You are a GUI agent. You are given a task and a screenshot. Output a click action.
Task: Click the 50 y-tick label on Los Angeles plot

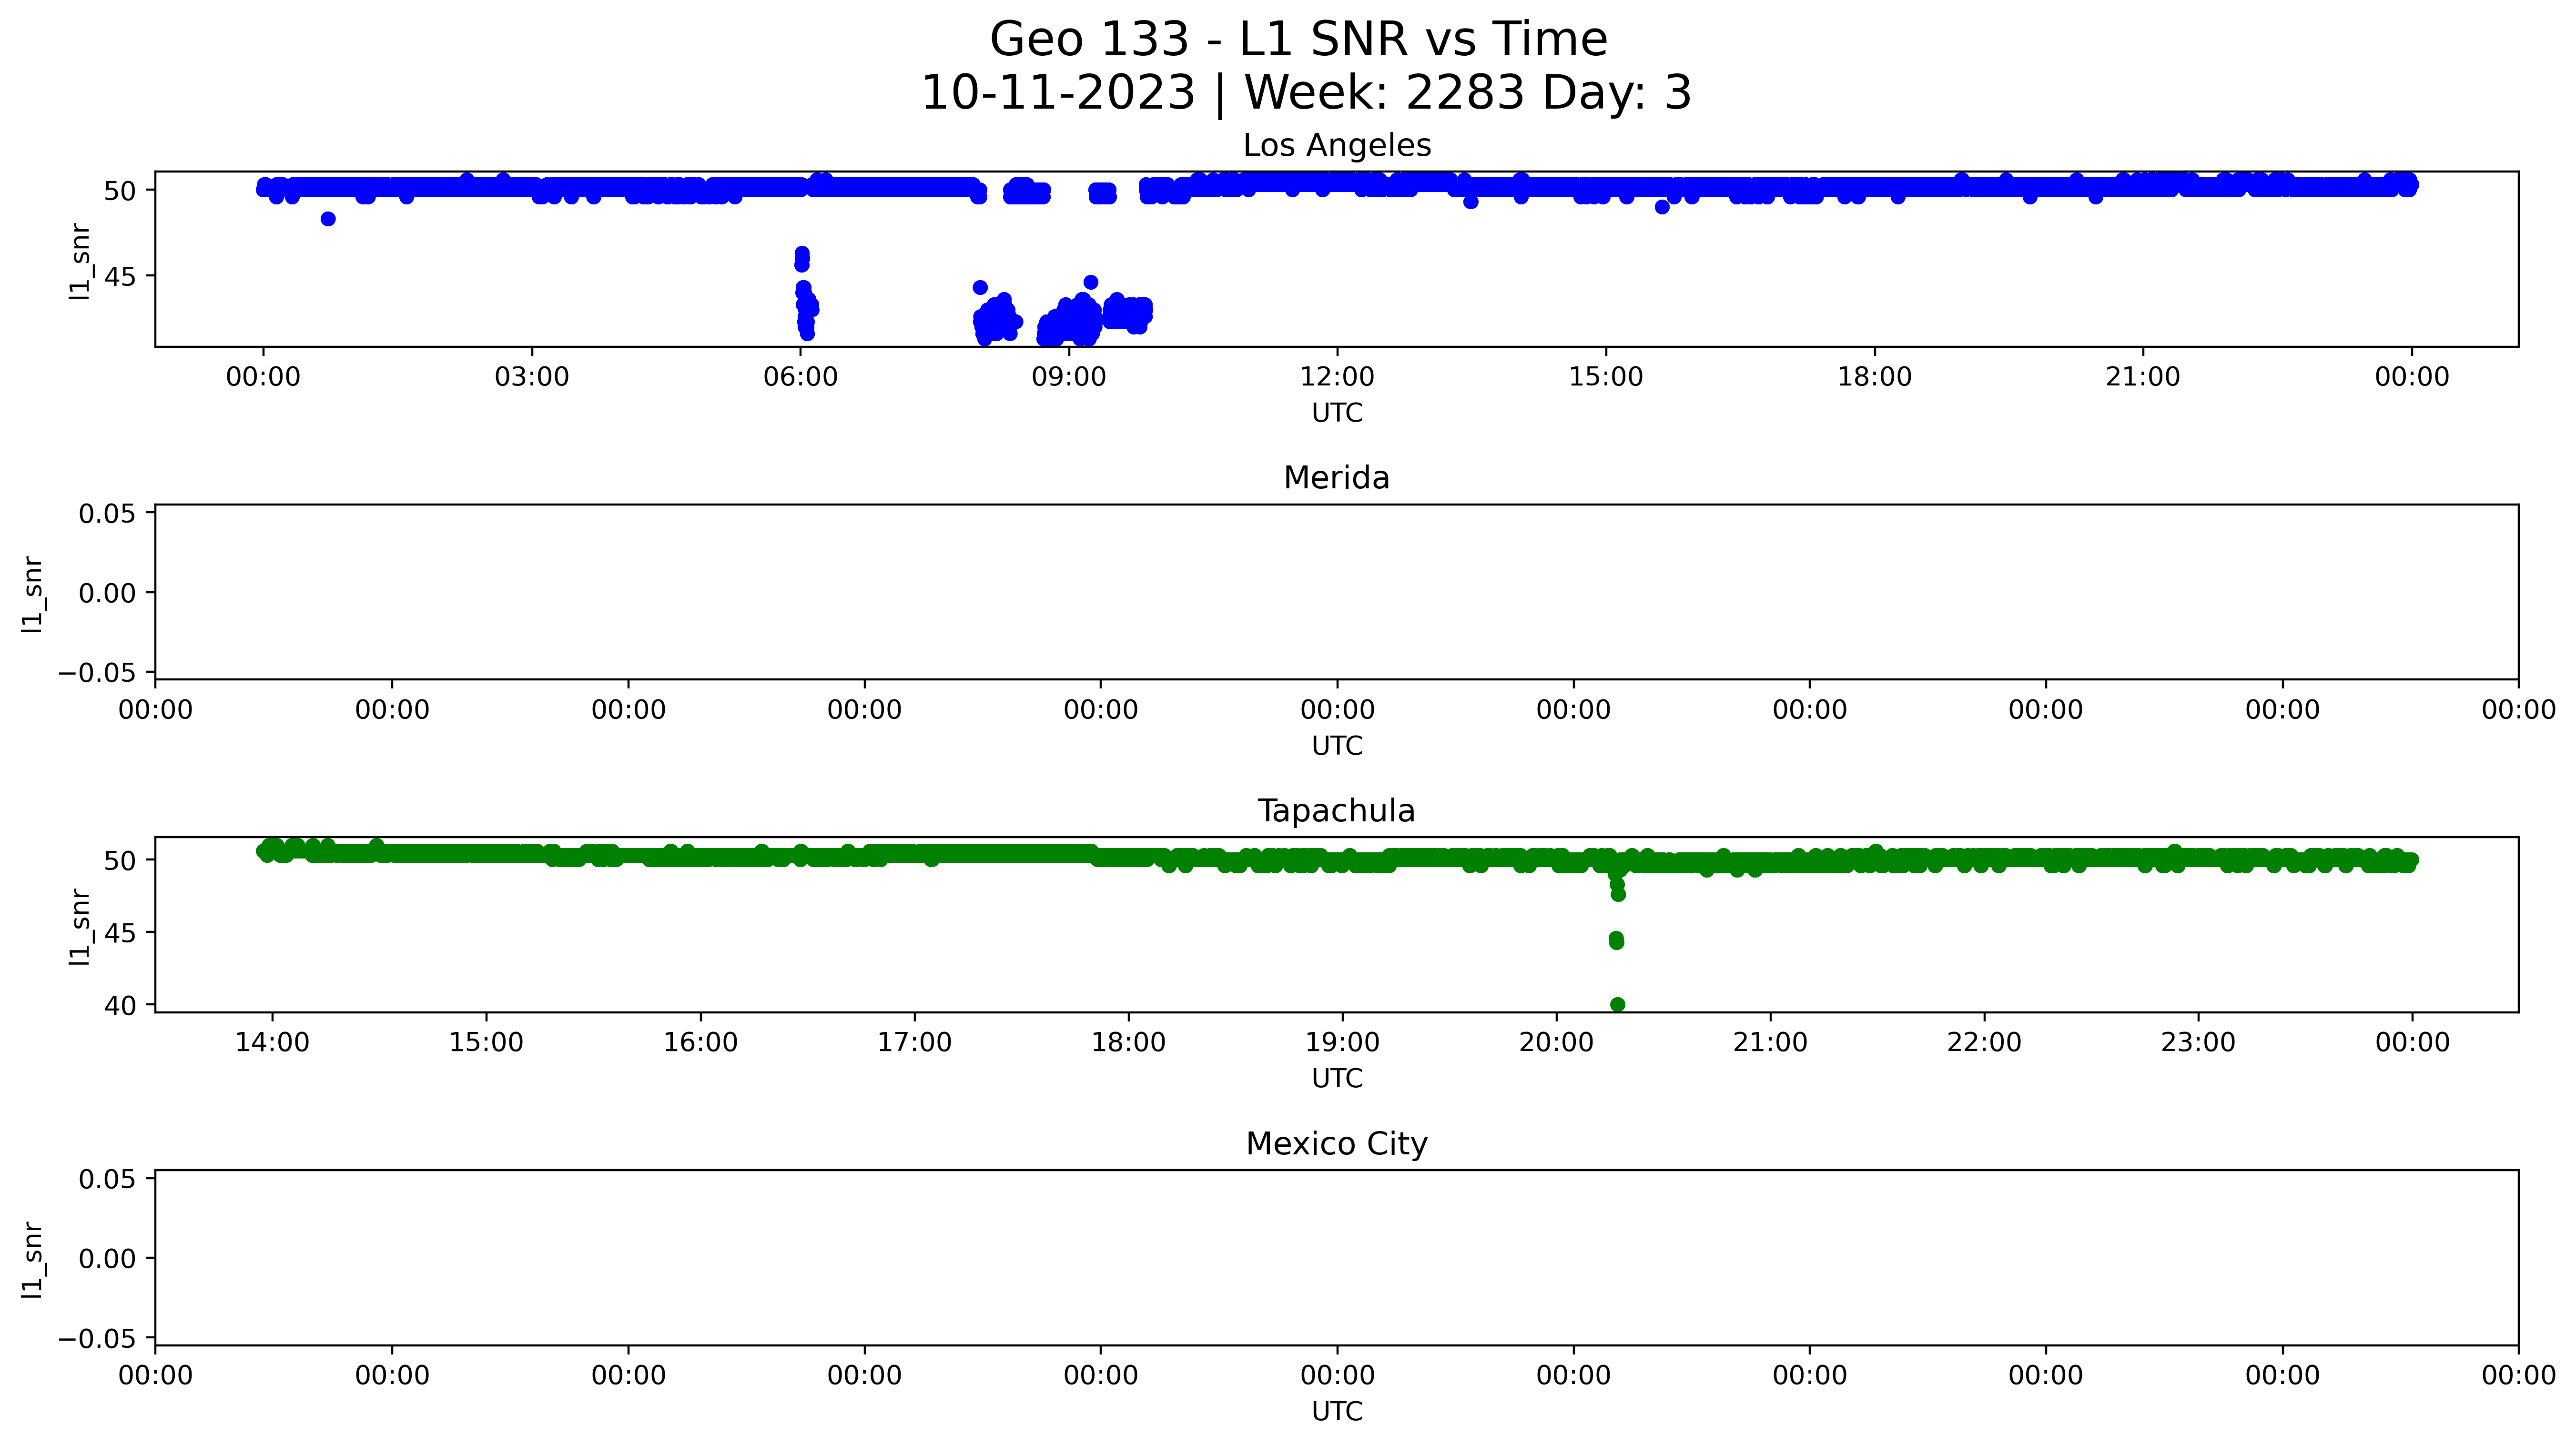click(120, 191)
